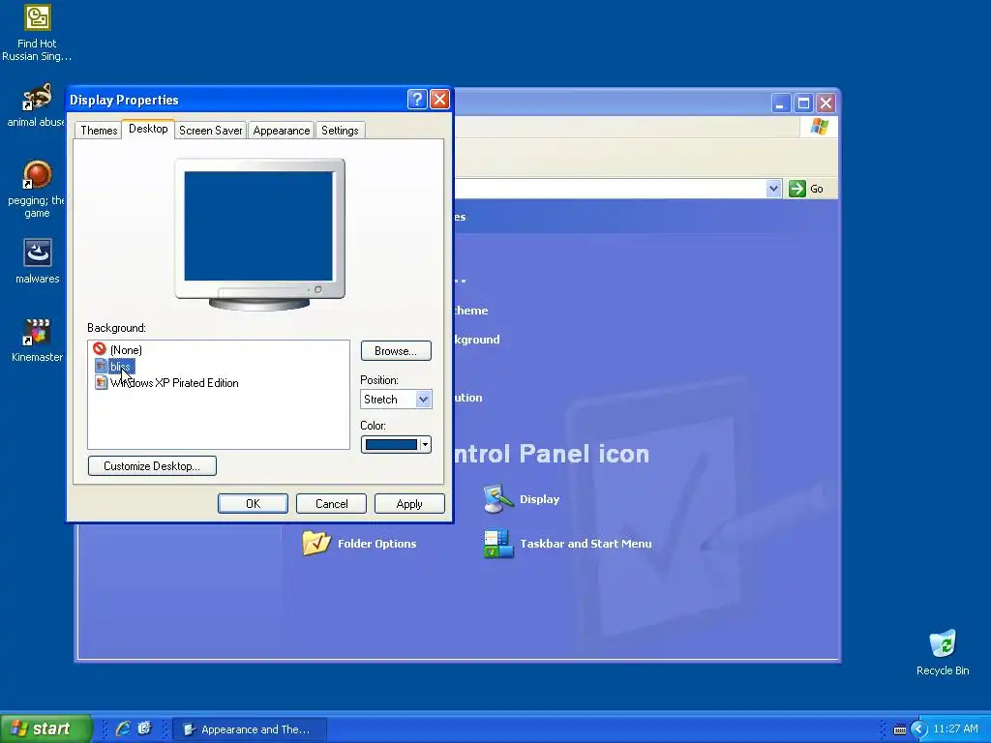
Task: Click Customize Desktop... button
Action: [152, 465]
